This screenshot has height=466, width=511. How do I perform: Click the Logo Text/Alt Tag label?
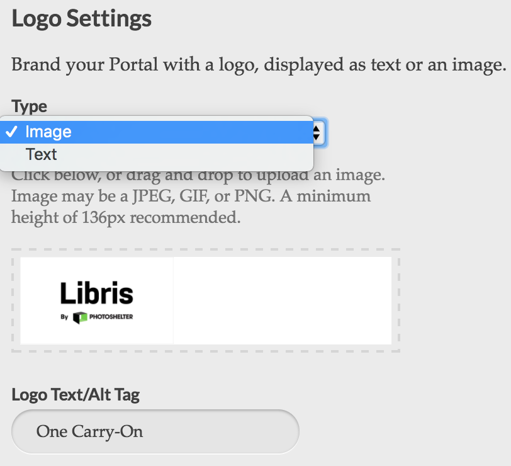click(x=76, y=395)
